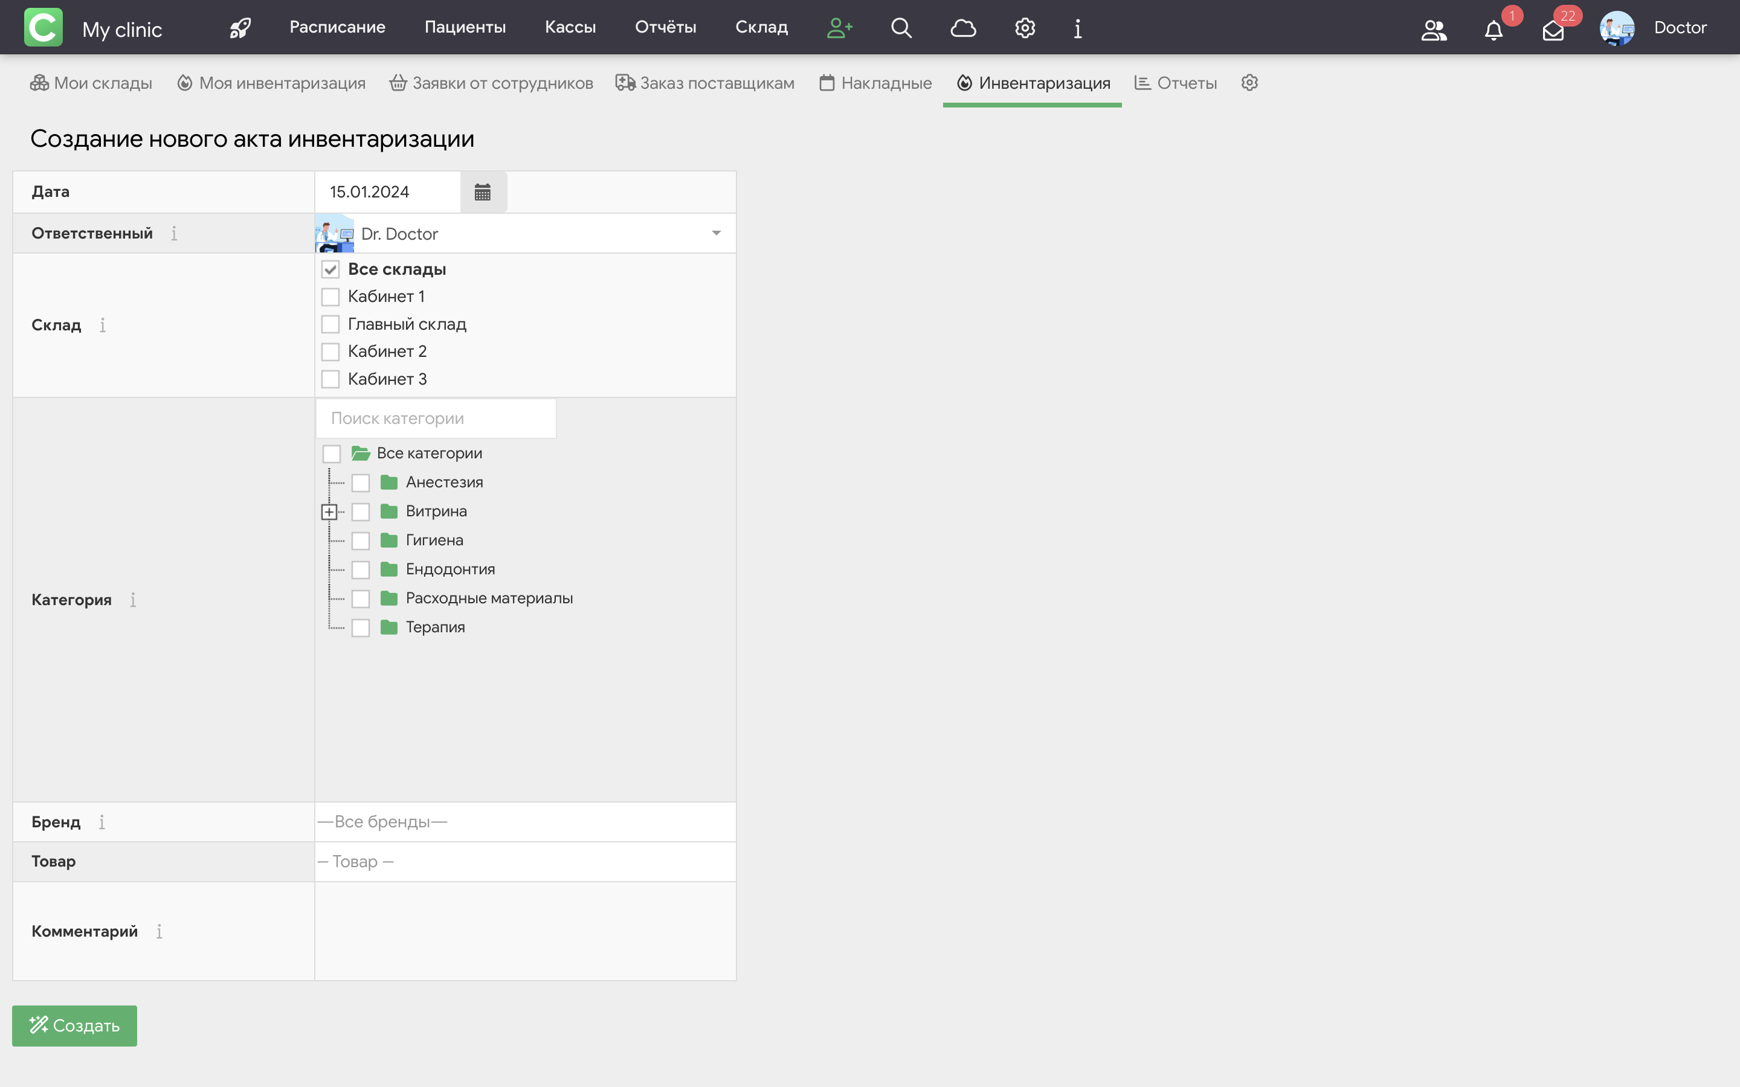Check the Витрина category checkbox
The width and height of the screenshot is (1740, 1087).
[x=360, y=512]
